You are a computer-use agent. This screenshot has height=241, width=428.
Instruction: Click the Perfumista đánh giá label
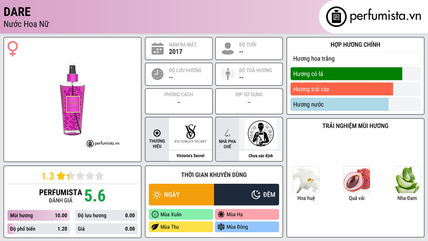coord(60,196)
